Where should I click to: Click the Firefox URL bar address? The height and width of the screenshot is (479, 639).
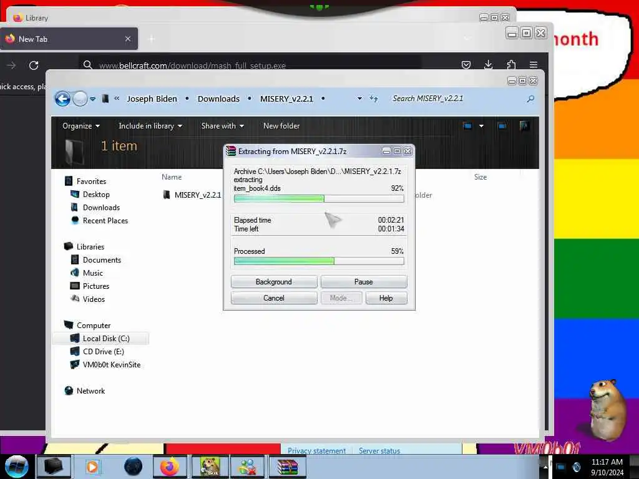click(192, 65)
